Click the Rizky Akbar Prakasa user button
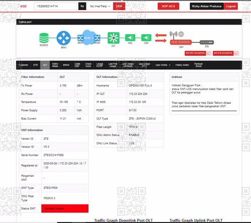 207,6
